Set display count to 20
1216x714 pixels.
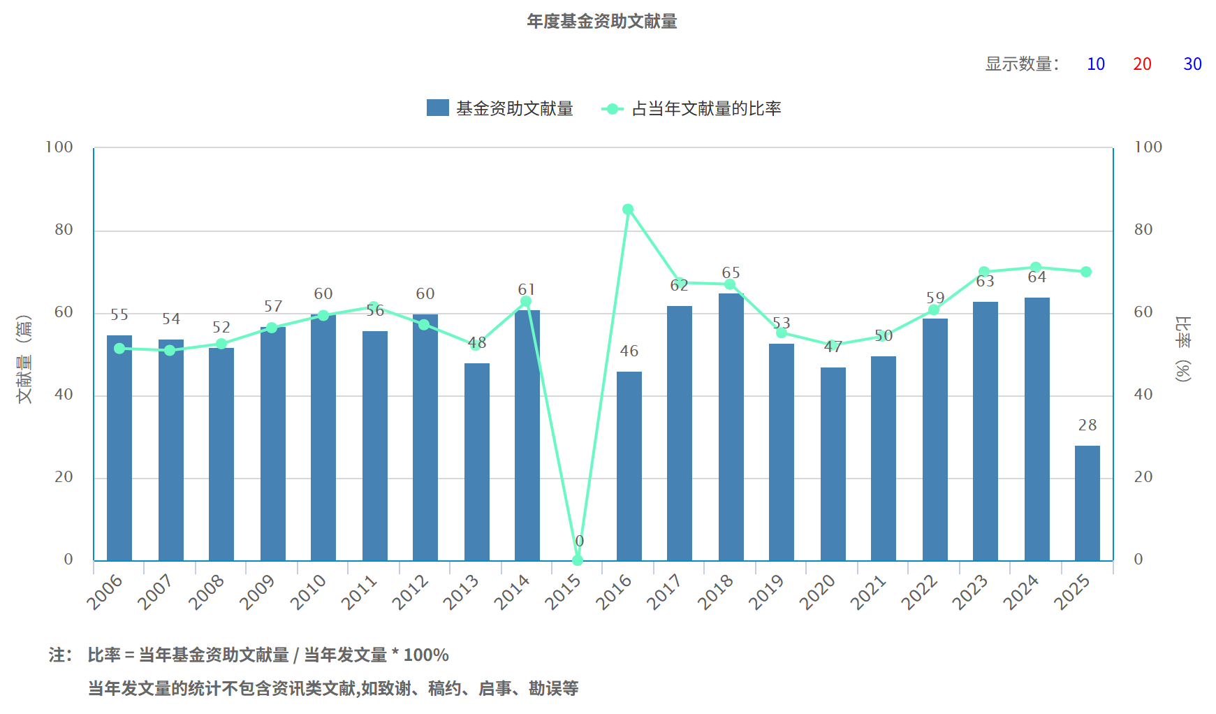coord(1142,64)
